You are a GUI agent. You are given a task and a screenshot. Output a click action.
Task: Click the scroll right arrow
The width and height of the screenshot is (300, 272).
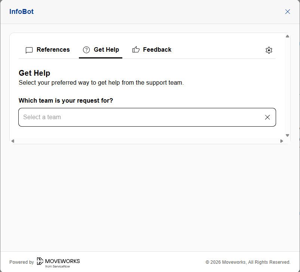[282, 141]
